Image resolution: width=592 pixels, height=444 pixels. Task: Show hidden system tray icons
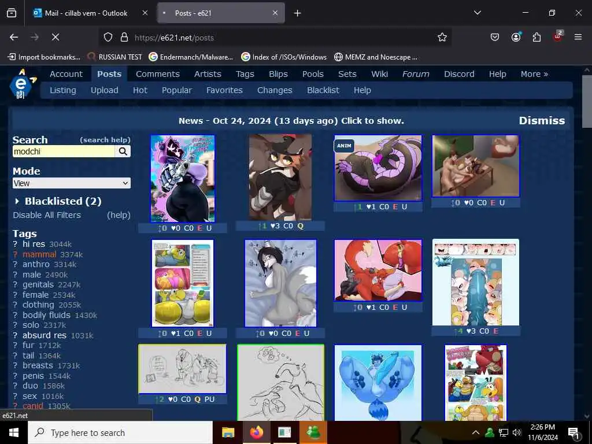tap(476, 432)
